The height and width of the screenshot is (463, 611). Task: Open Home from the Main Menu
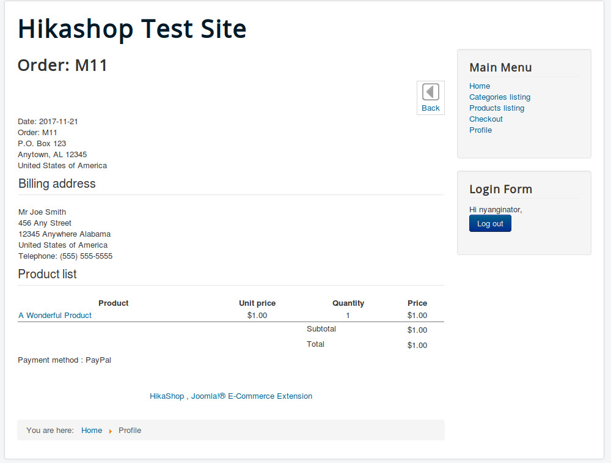pyautogui.click(x=480, y=86)
